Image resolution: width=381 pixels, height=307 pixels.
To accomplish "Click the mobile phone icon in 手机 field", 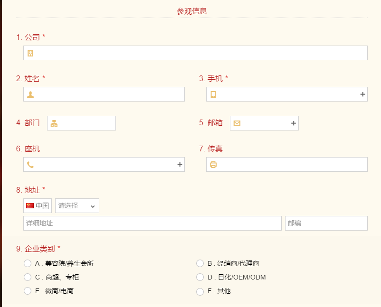I will click(213, 94).
